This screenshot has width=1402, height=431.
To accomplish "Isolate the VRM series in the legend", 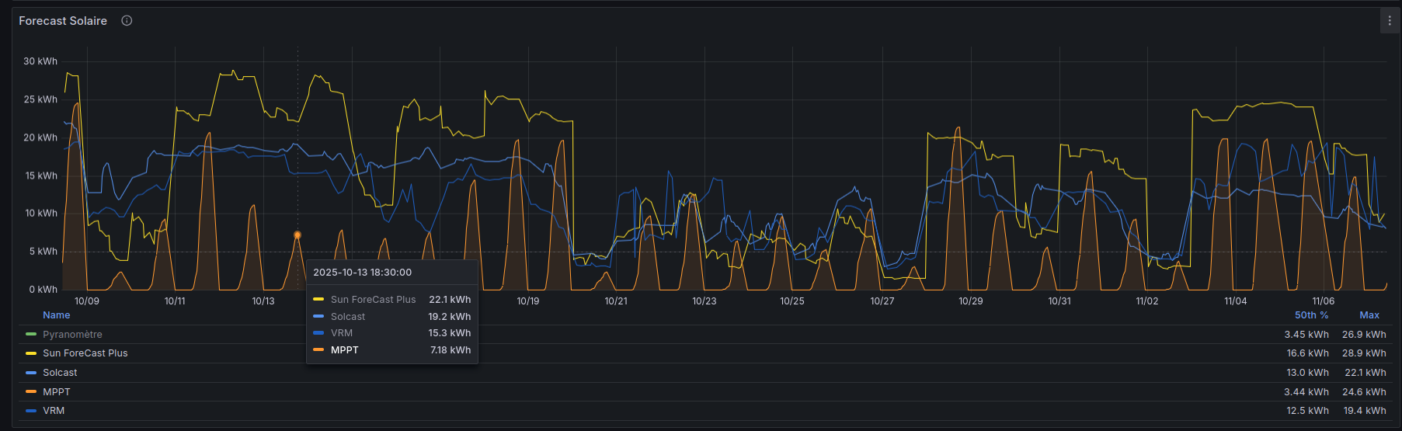I will tap(54, 411).
